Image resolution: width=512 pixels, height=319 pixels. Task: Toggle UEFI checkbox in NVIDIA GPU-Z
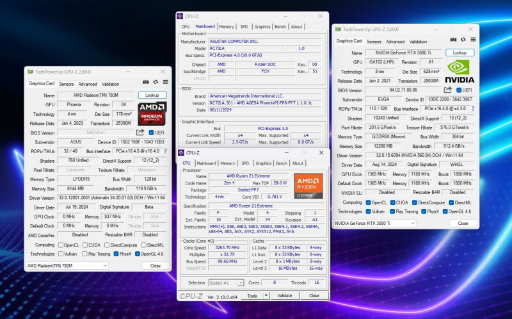tap(459, 90)
